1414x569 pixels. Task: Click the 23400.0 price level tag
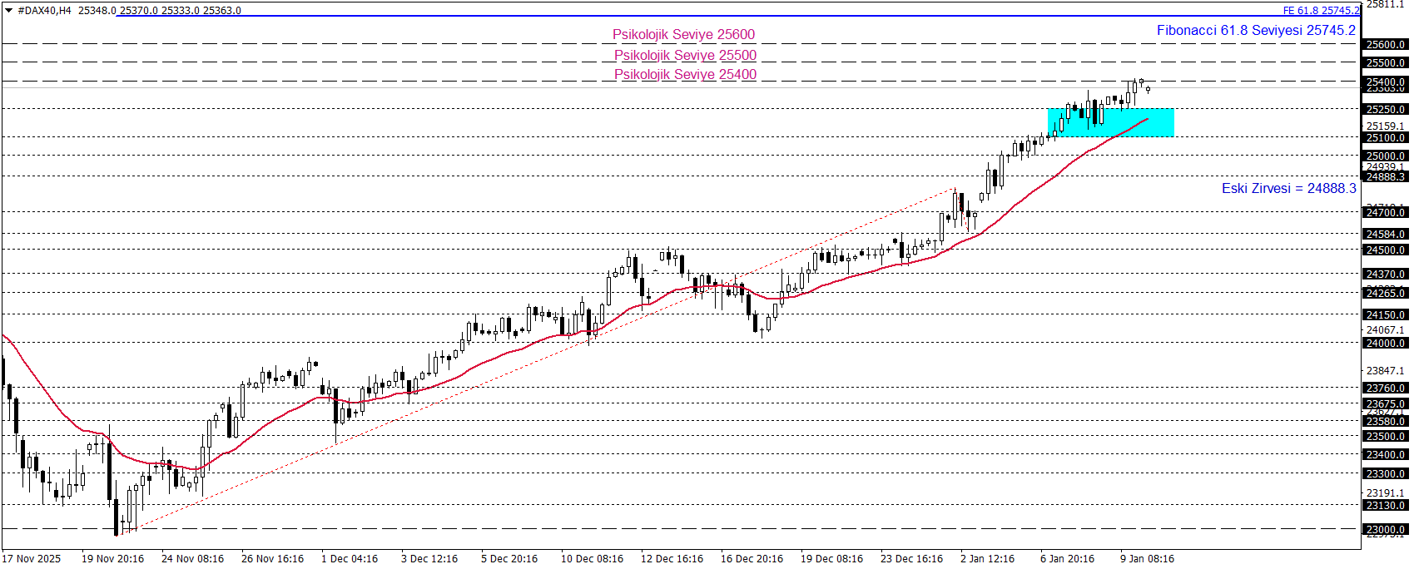(1386, 455)
